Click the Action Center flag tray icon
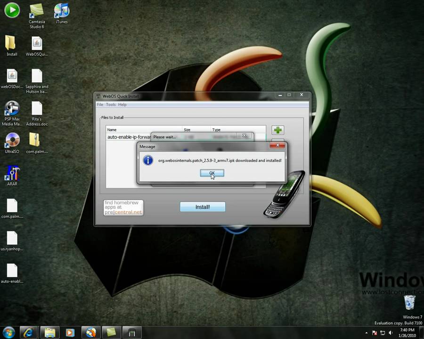This screenshot has height=339, width=424. pyautogui.click(x=375, y=333)
